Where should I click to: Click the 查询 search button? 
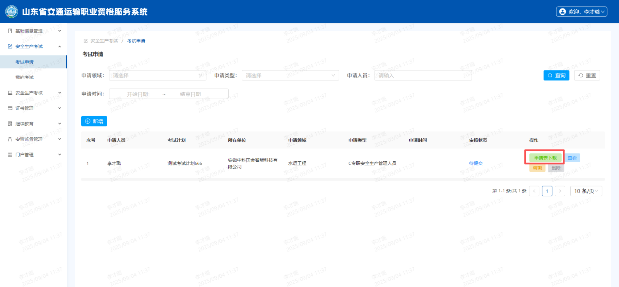point(556,75)
